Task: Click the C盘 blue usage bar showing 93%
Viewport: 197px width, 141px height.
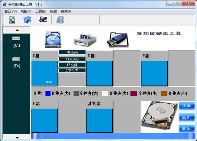Action: point(45,73)
